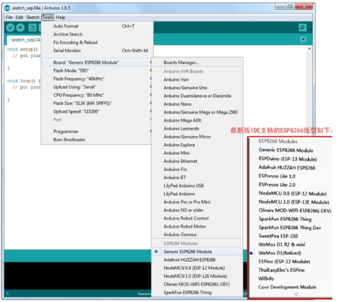This screenshot has width=339, height=302.
Task: Pick Arduino Robot Motor
Action: pos(197,227)
